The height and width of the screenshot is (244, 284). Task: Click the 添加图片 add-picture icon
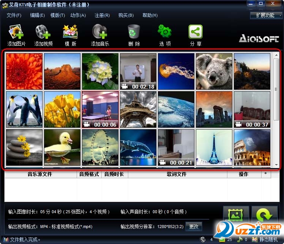(16, 32)
